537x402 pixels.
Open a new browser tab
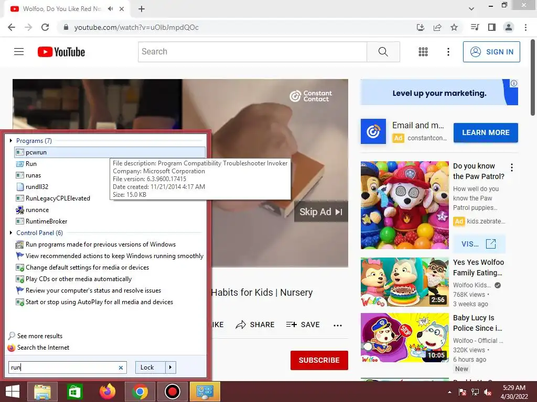[142, 9]
